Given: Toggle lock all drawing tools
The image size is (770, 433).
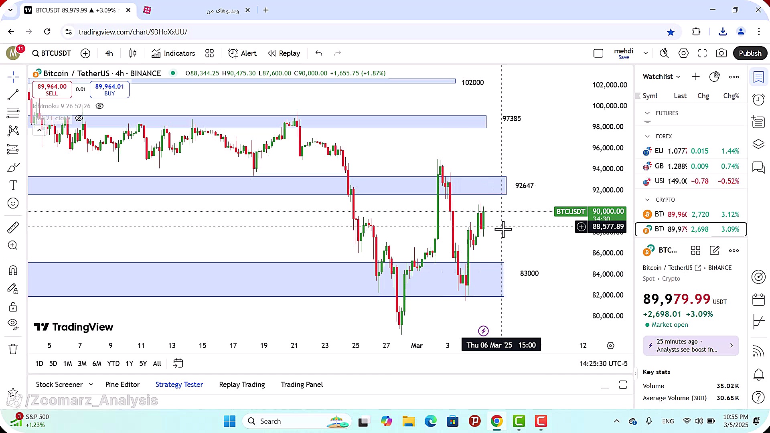Looking at the screenshot, I should pyautogui.click(x=13, y=307).
